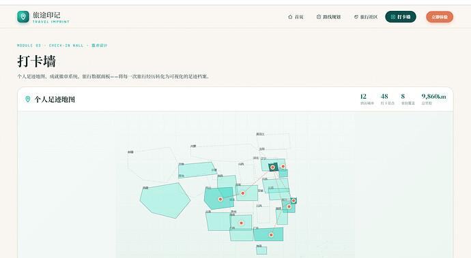The height and width of the screenshot is (258, 471).
Task: Click the 旅途印记 logo pin icon
Action: pyautogui.click(x=23, y=17)
